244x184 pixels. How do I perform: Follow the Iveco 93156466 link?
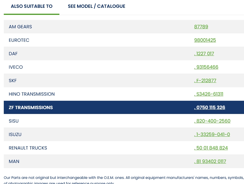(206, 67)
